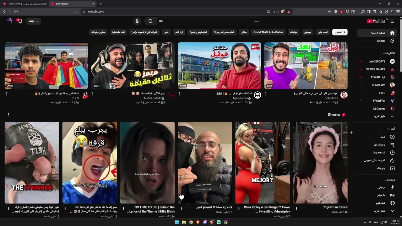402x226 pixels.
Task: Open Brave Rewards triangle icon
Action: point(289,12)
